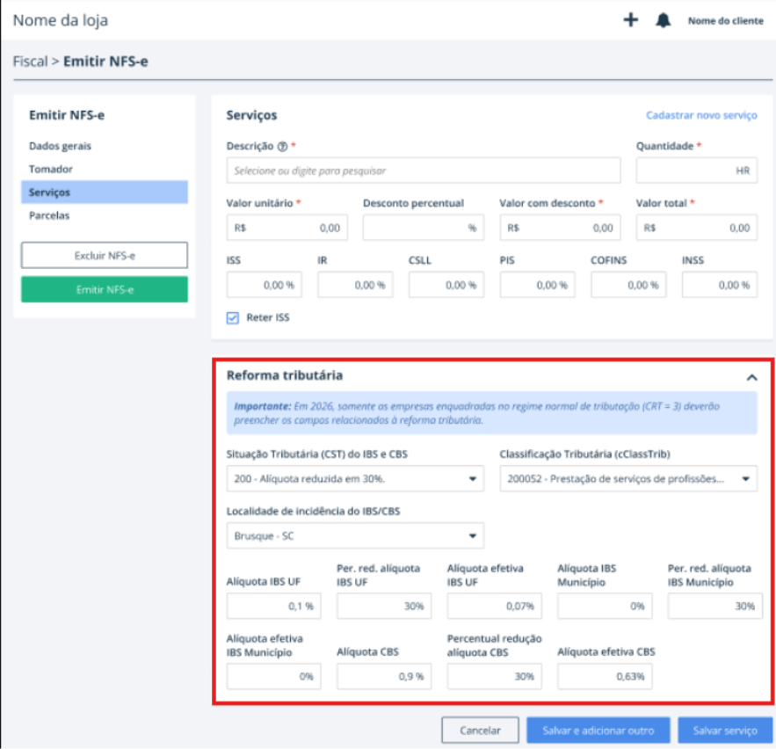Image resolution: width=776 pixels, height=749 pixels.
Task: Focus the Desconto percentual field
Action: [x=423, y=228]
